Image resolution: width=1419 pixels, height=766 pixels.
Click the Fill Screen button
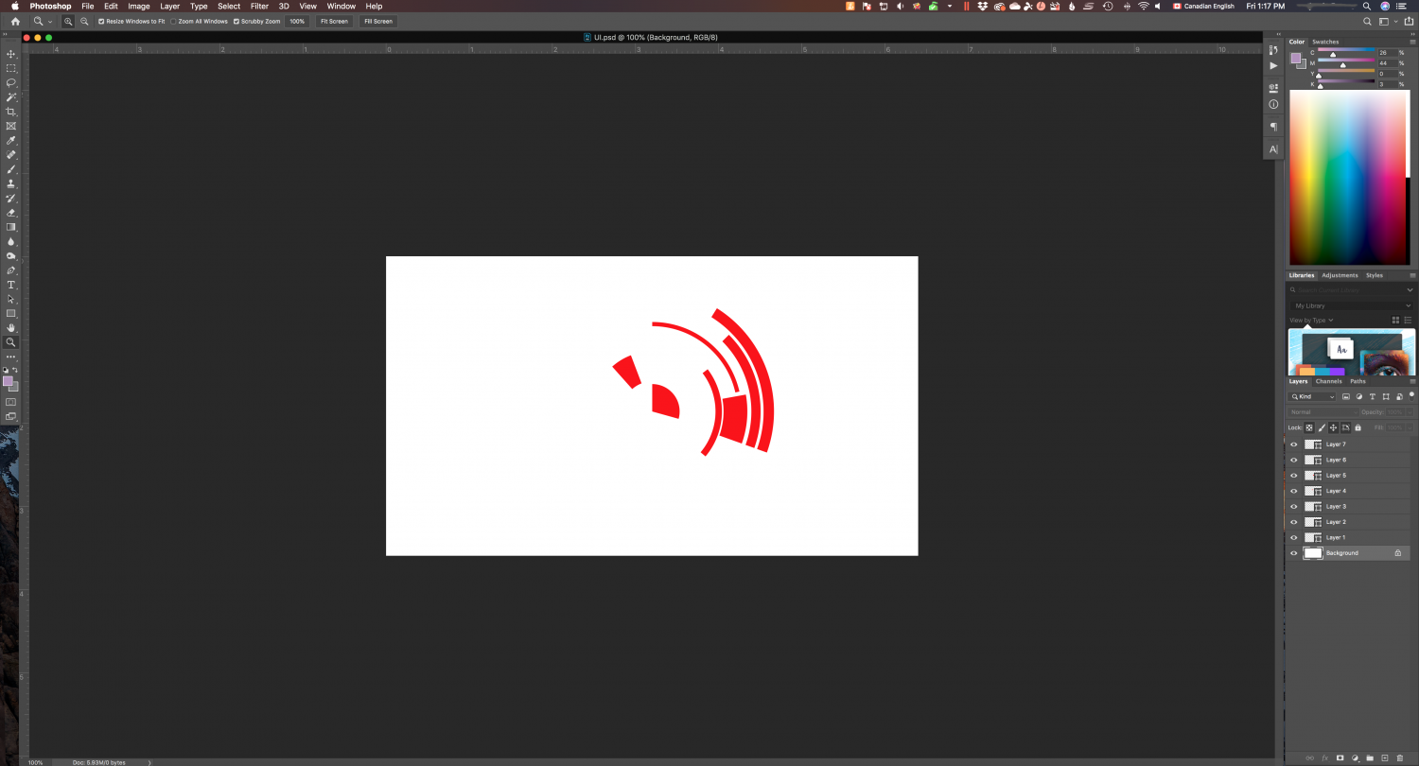377,21
